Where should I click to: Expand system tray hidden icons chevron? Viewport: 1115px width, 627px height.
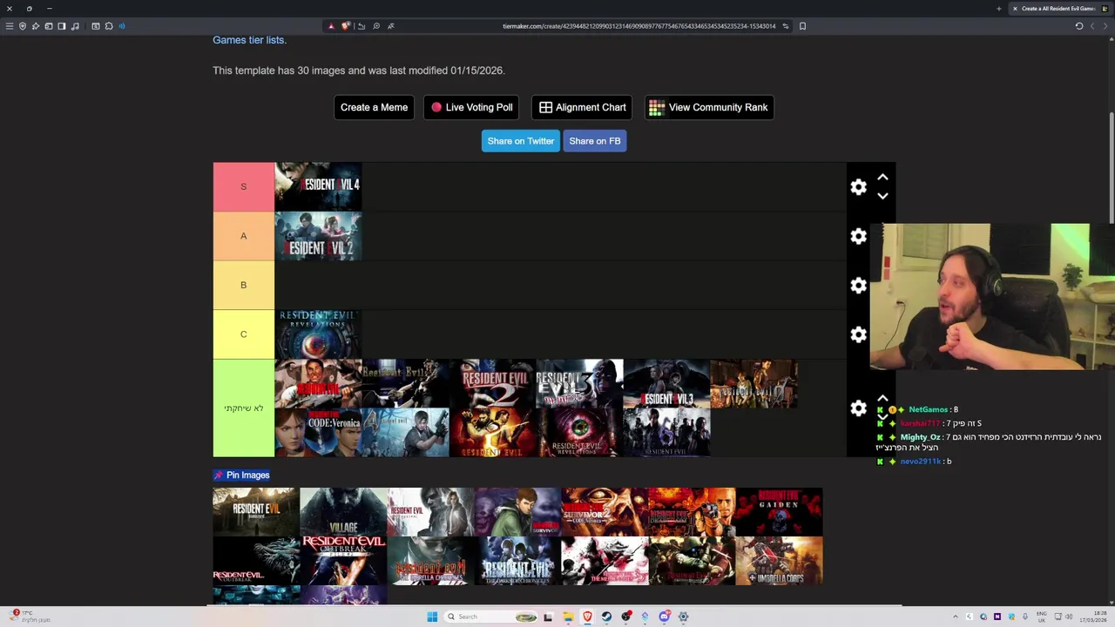[x=956, y=617]
